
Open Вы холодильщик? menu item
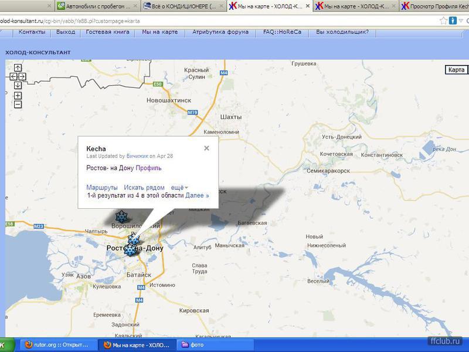tap(342, 32)
